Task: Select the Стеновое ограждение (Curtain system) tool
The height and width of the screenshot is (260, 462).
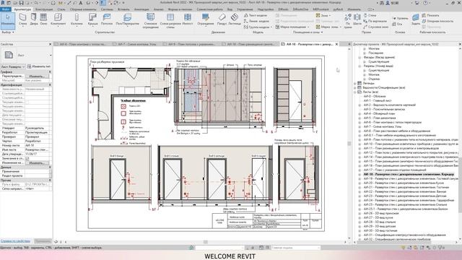Action: [x=151, y=21]
